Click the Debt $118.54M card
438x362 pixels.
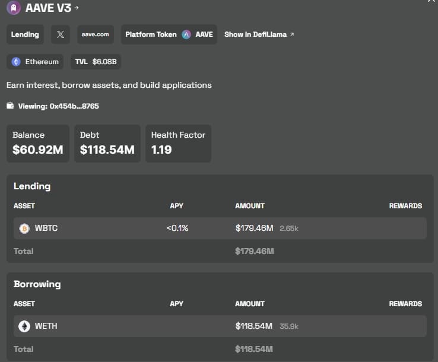(107, 143)
